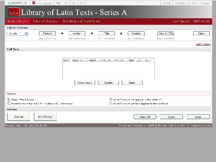The image size is (216, 162).
Task: Click the Word-forms button
Action: click(85, 83)
